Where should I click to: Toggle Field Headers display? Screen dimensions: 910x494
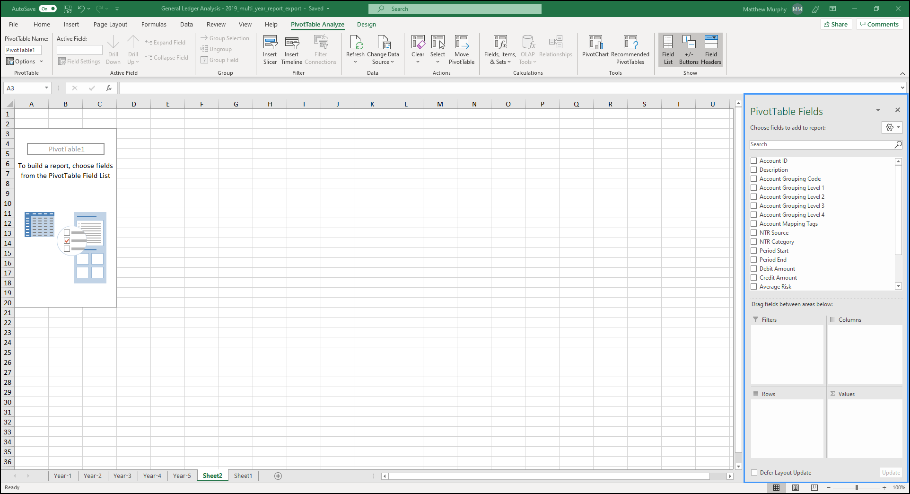point(711,50)
